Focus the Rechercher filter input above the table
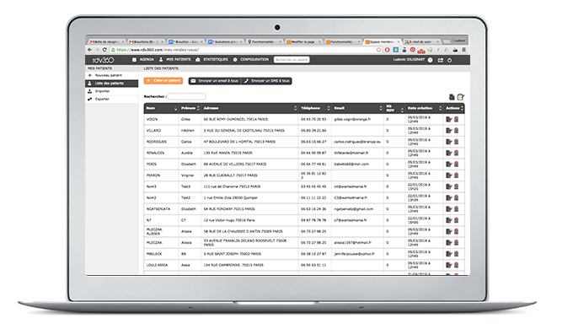Screen dimensions: 573x329 (186, 97)
